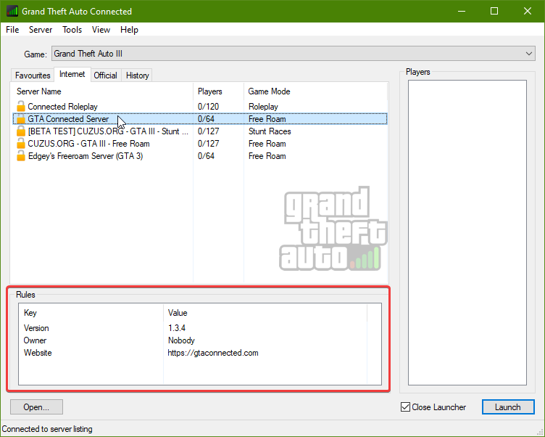
Task: Click the https://gtaconnected.com value
Action: pos(213,353)
